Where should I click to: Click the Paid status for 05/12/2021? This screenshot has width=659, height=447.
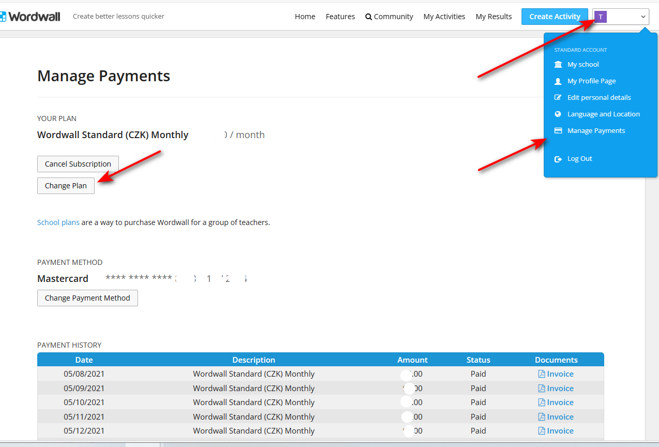click(478, 431)
